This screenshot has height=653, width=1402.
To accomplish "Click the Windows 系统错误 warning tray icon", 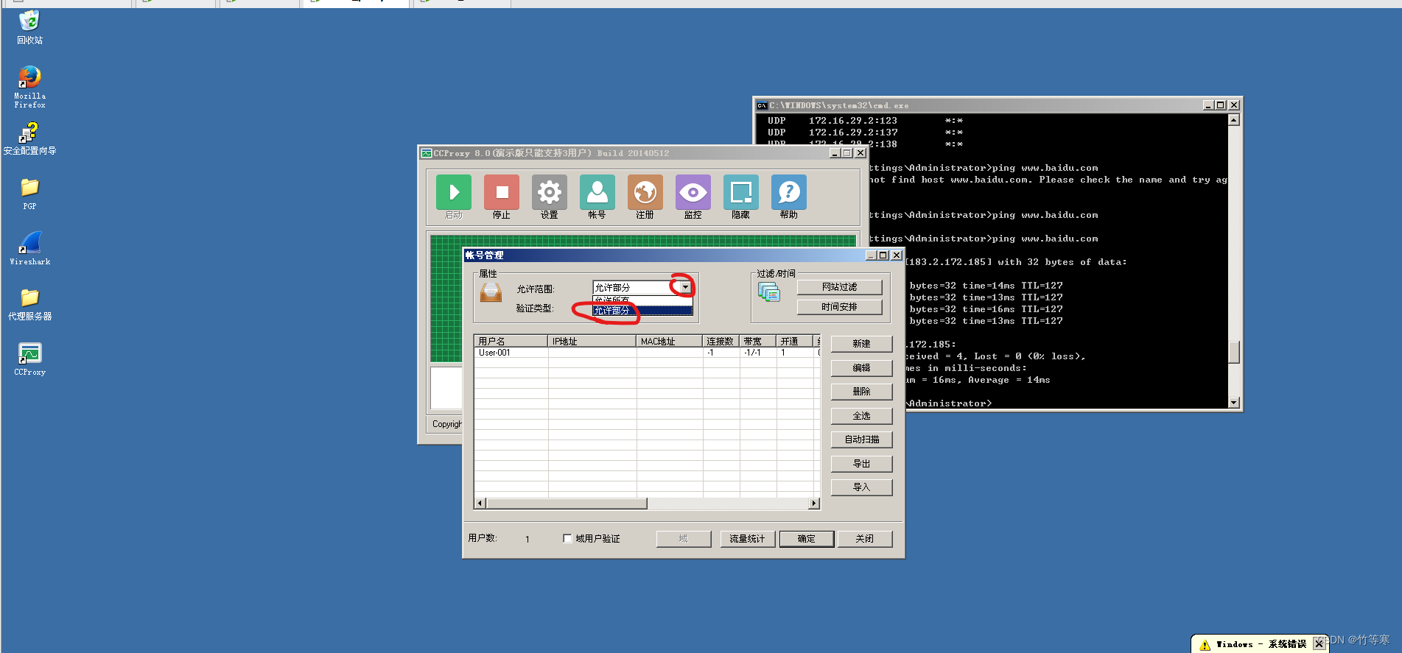I will [x=1205, y=644].
